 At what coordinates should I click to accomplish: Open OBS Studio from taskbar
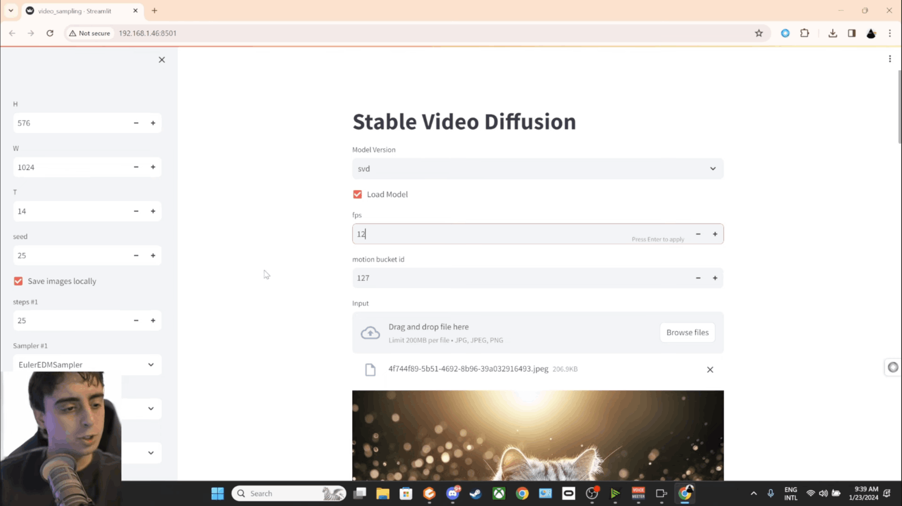click(x=592, y=494)
